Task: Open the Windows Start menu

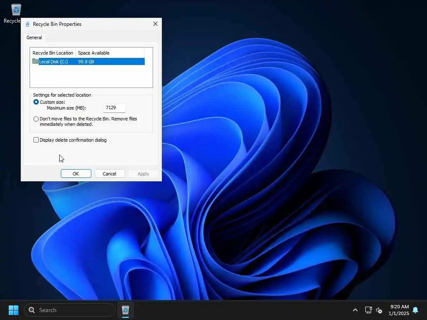Action: [x=13, y=310]
